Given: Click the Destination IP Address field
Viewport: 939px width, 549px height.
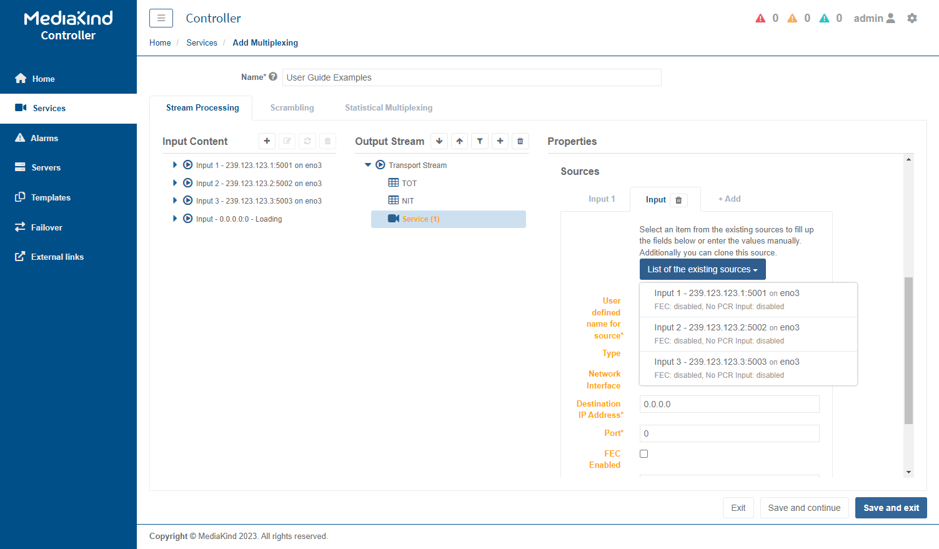Looking at the screenshot, I should pos(729,404).
